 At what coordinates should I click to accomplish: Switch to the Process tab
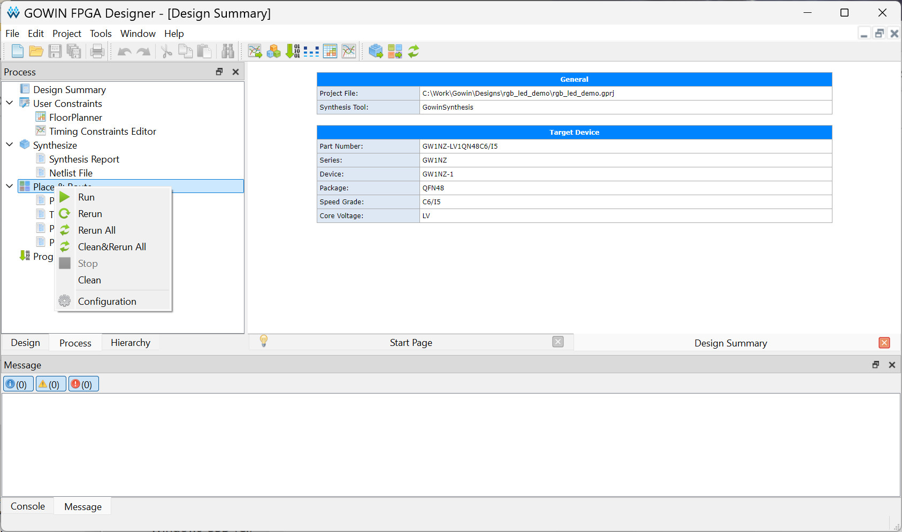[75, 343]
